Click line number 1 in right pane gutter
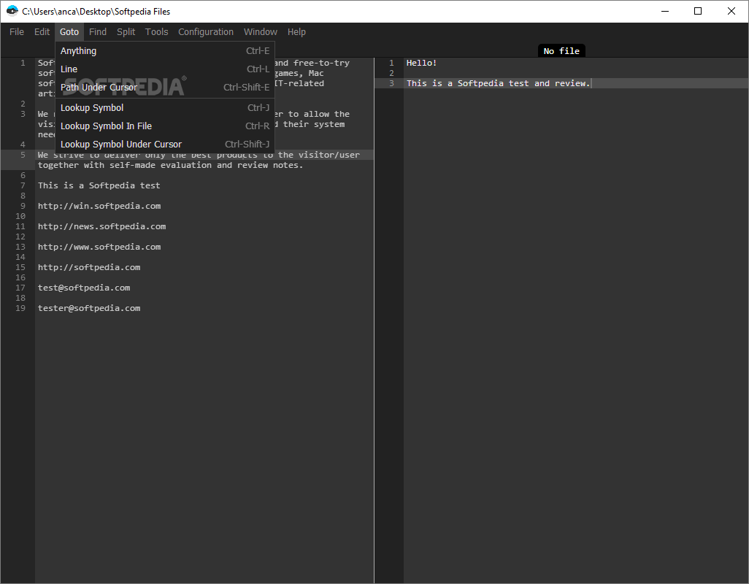 391,63
